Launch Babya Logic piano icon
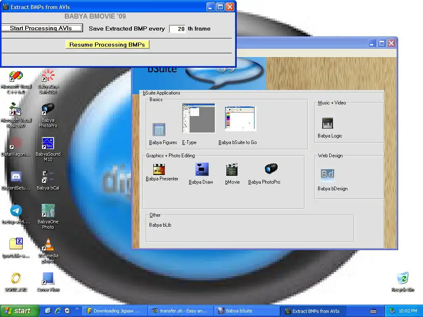The width and height of the screenshot is (423, 317). coord(328,123)
